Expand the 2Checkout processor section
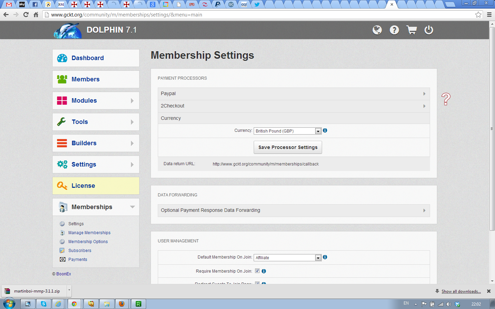 294,106
